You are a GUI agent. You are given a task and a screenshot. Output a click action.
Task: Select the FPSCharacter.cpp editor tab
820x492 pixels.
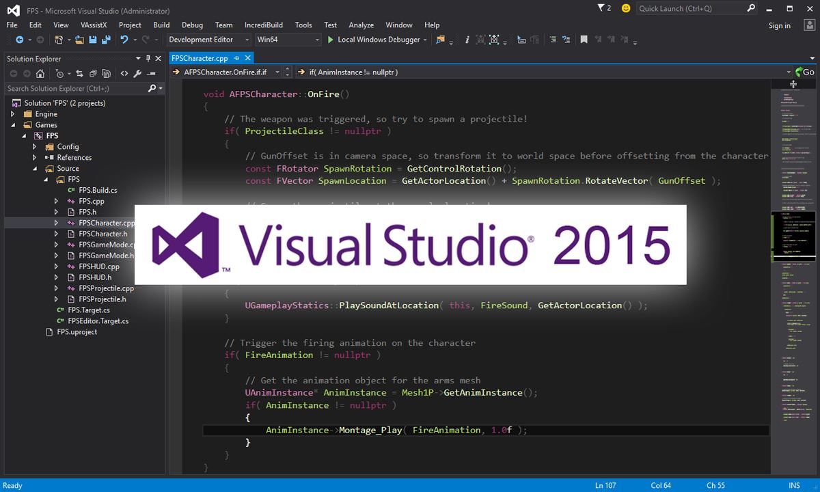(x=200, y=59)
